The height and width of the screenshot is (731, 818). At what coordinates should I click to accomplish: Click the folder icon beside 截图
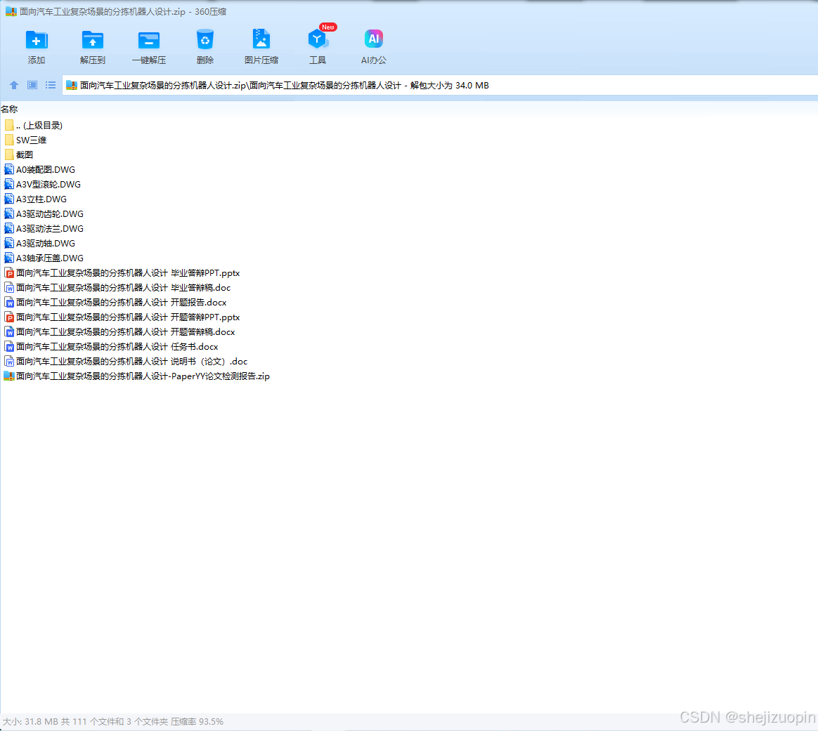(9, 155)
